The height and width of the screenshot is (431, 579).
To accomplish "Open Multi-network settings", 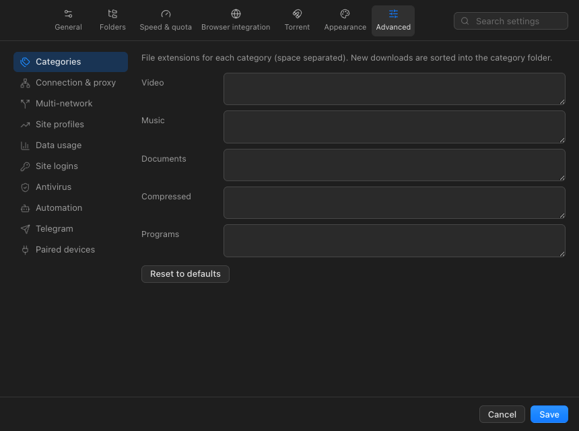I will 71,104.
